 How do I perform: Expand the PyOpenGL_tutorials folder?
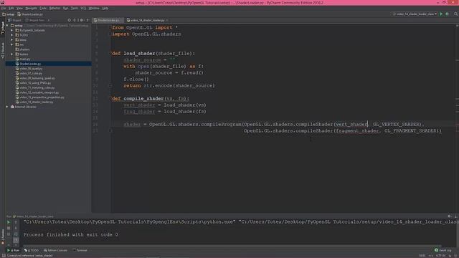pyautogui.click(x=12, y=30)
